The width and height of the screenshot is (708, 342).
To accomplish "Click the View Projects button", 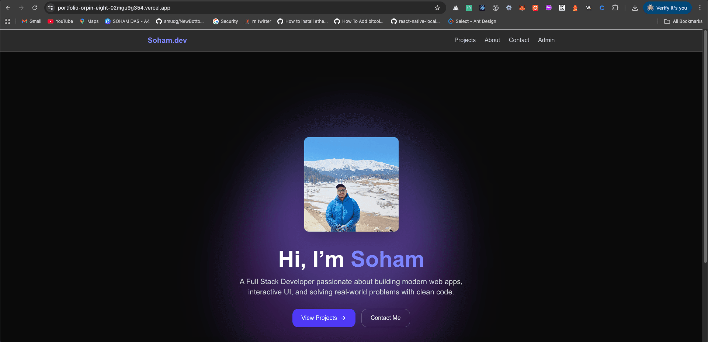I will [x=324, y=318].
